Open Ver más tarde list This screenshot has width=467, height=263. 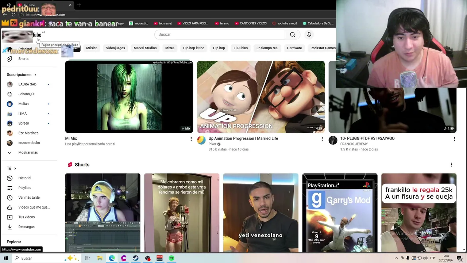(x=29, y=198)
